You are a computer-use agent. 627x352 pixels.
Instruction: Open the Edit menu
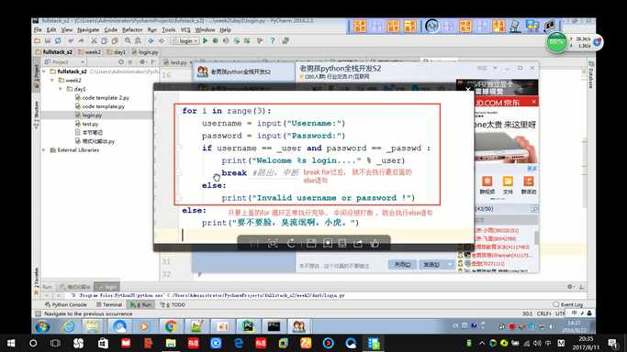point(51,30)
